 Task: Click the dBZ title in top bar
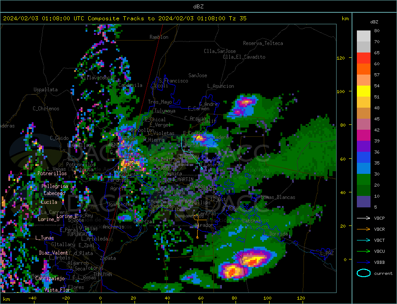coord(198,7)
